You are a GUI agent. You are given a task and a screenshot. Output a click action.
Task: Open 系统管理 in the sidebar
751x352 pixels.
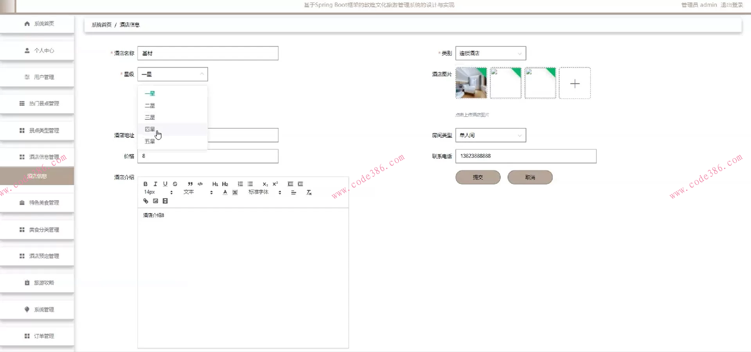pyautogui.click(x=37, y=310)
